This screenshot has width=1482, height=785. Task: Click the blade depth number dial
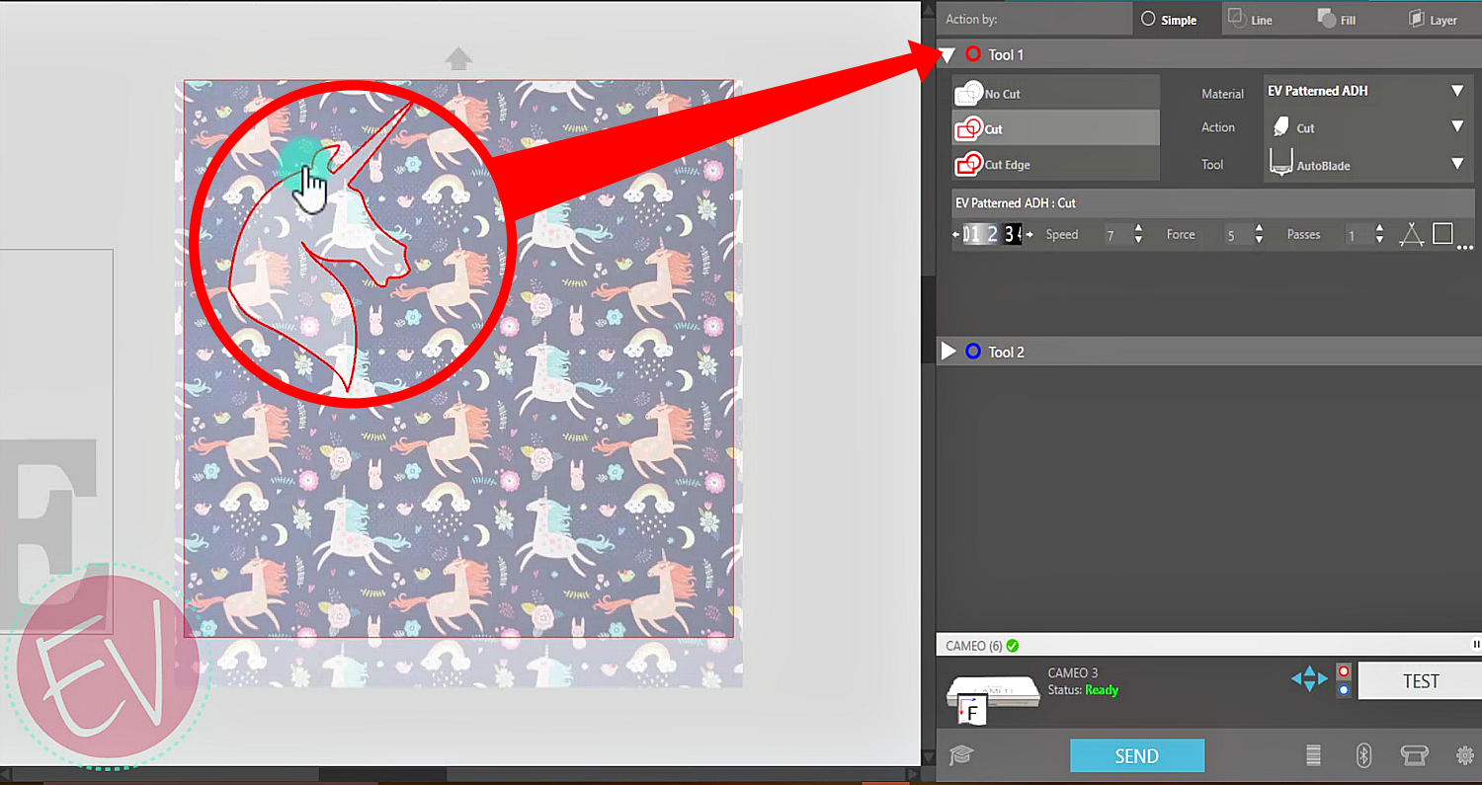(x=992, y=235)
